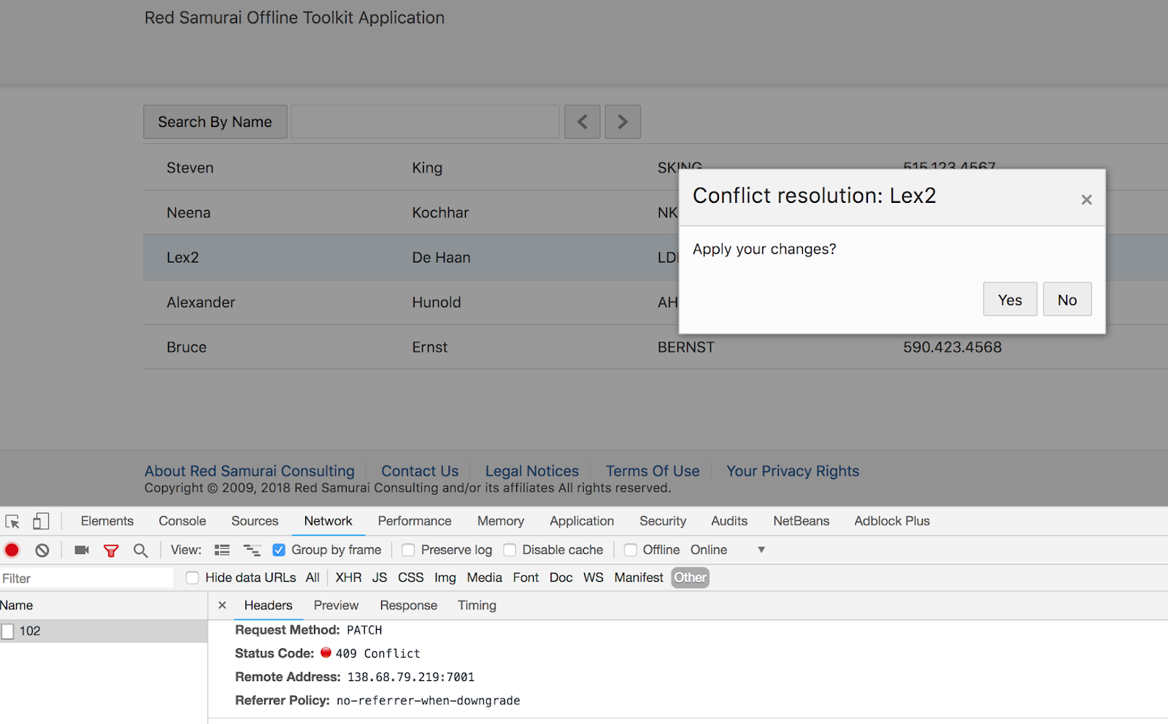Open the Terms Of Use link
This screenshot has width=1168, height=724.
(652, 471)
